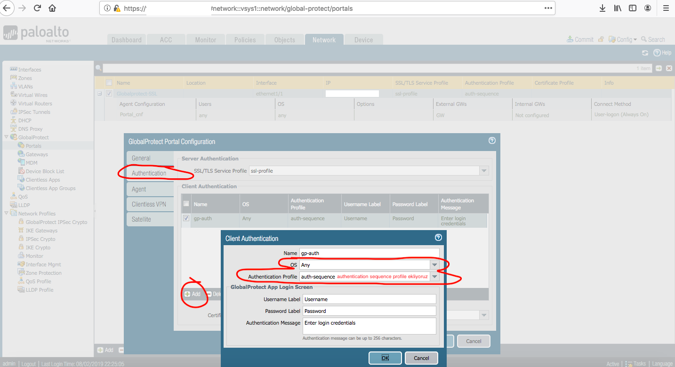Toggle select-all checkbox in Client Authentication table
Image resolution: width=675 pixels, height=367 pixels.
point(186,204)
